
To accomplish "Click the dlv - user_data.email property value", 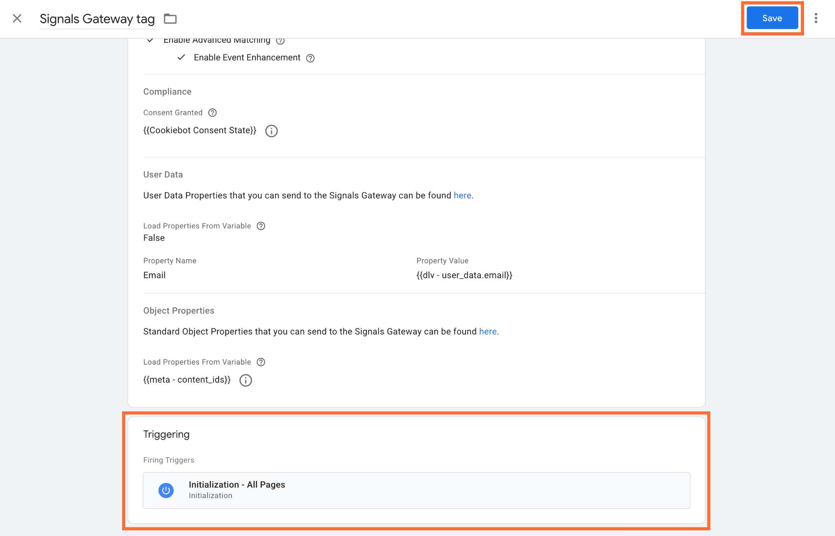I will 464,275.
